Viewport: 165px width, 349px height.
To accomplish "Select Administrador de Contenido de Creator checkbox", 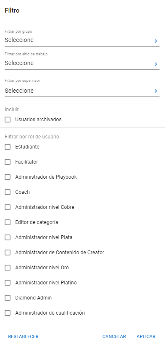I will coord(8,253).
